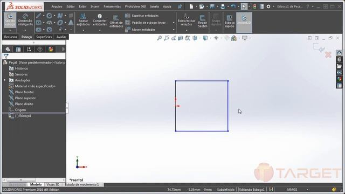Open the Padrão de esboço linear dropdown arrow

click(x=174, y=23)
